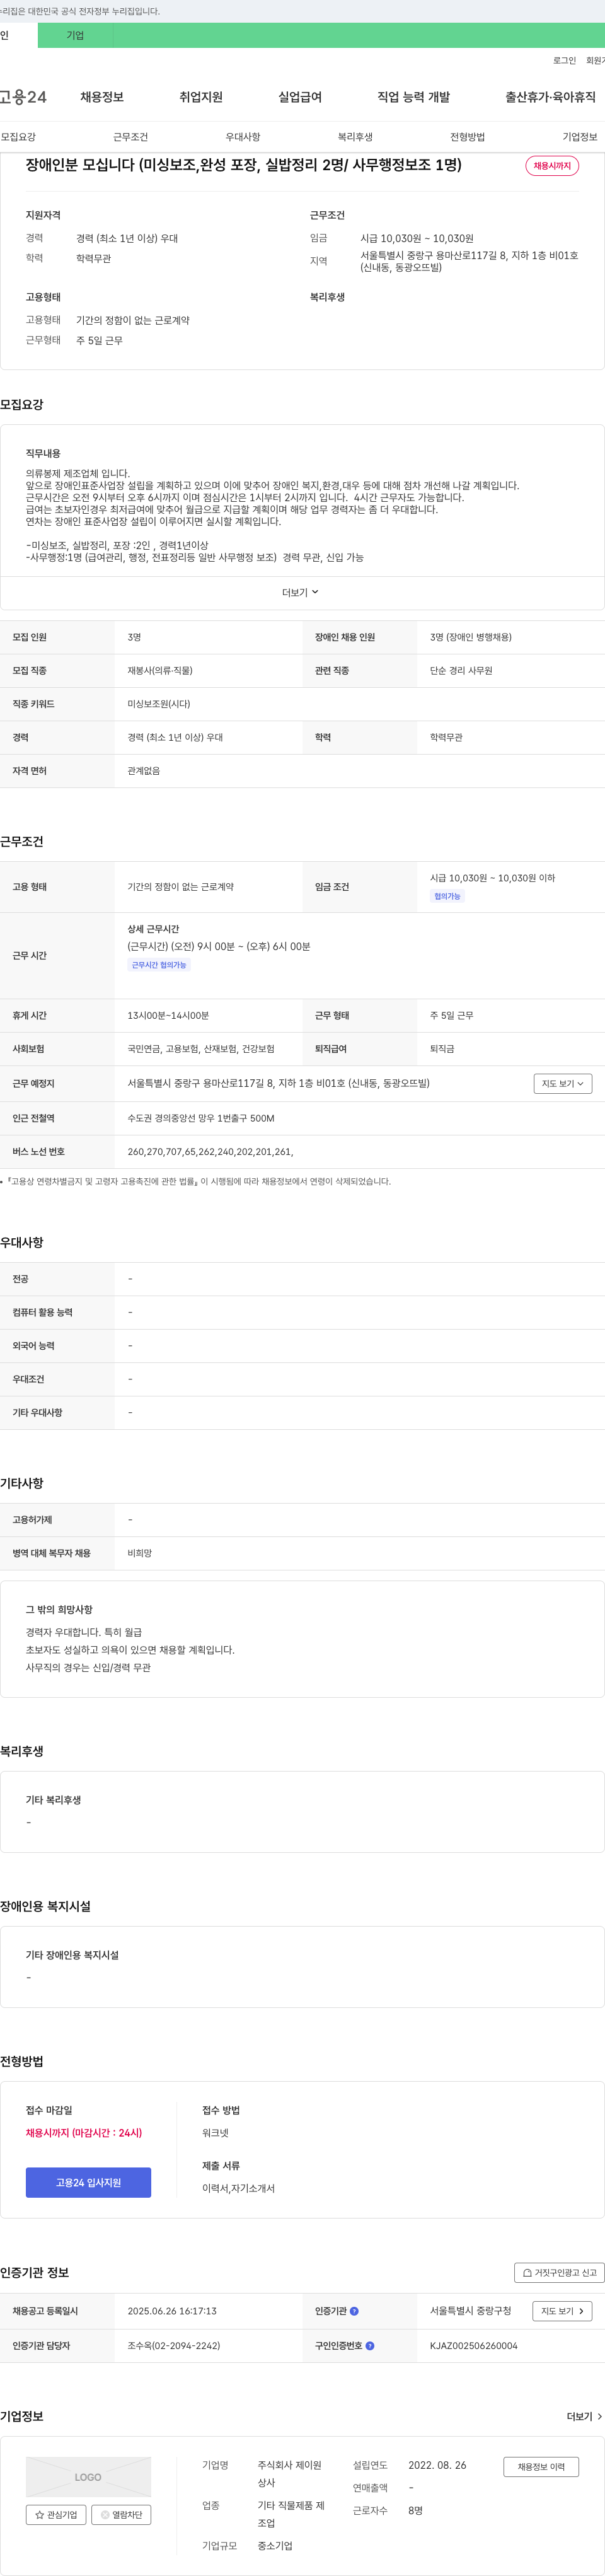Click bus routes 260,270,707 text
This screenshot has width=605, height=2576.
coord(210,1152)
